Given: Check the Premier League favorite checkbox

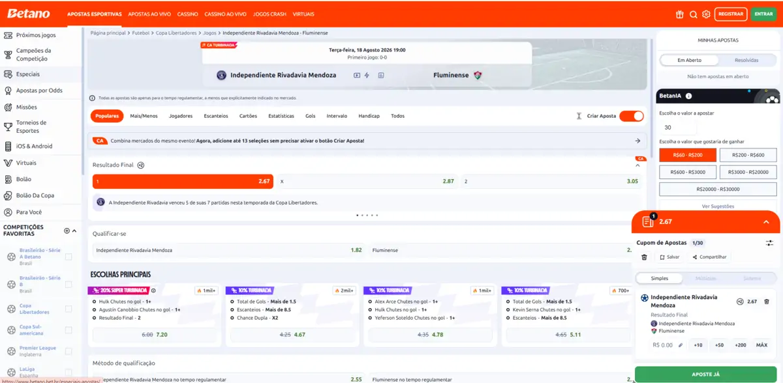Looking at the screenshot, I should point(69,351).
